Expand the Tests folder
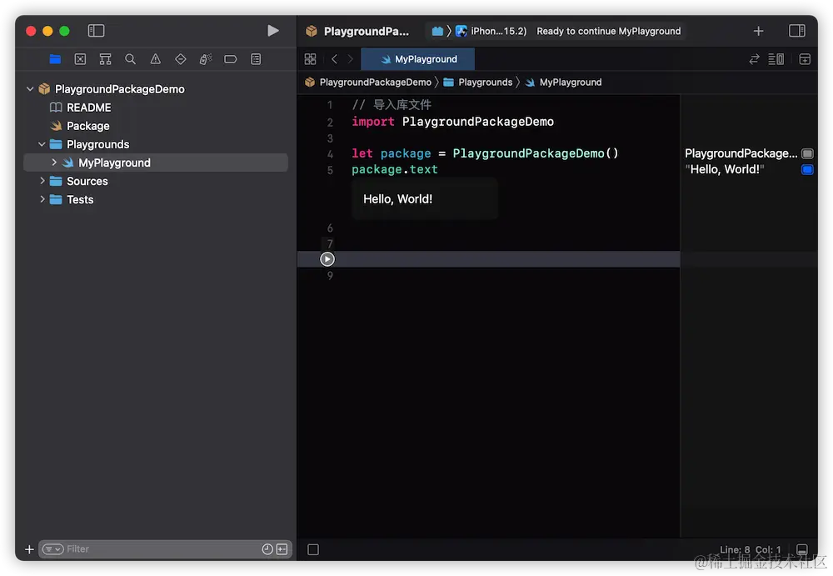This screenshot has width=833, height=576. point(42,199)
